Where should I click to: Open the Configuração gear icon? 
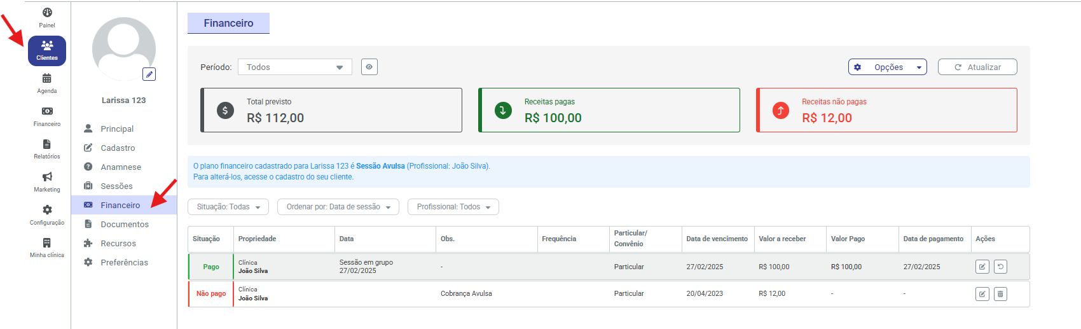(47, 210)
